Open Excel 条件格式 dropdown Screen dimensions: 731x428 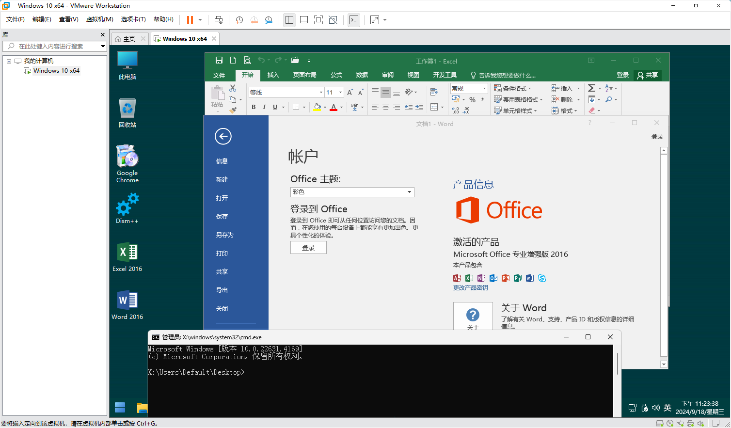pyautogui.click(x=513, y=88)
